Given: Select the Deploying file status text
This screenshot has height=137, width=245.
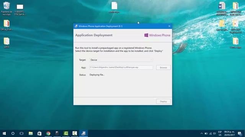Looking at the screenshot, I should point(97,75).
